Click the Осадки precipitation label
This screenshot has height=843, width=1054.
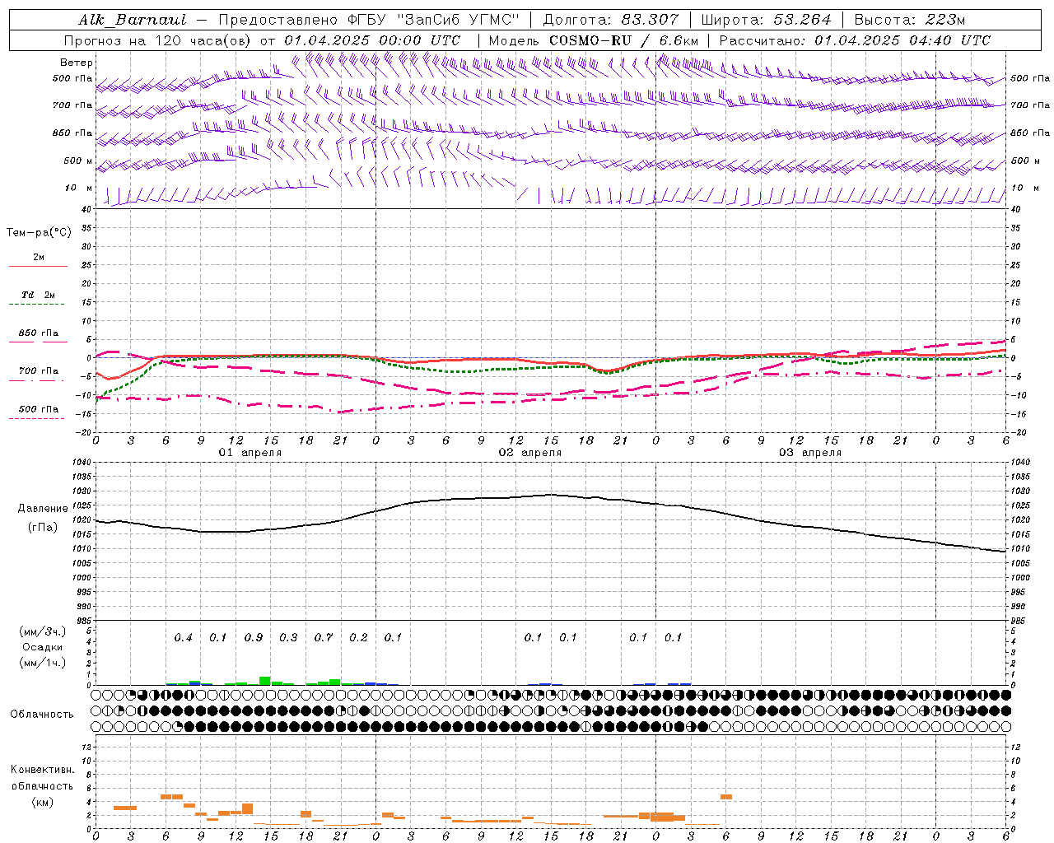[x=43, y=647]
